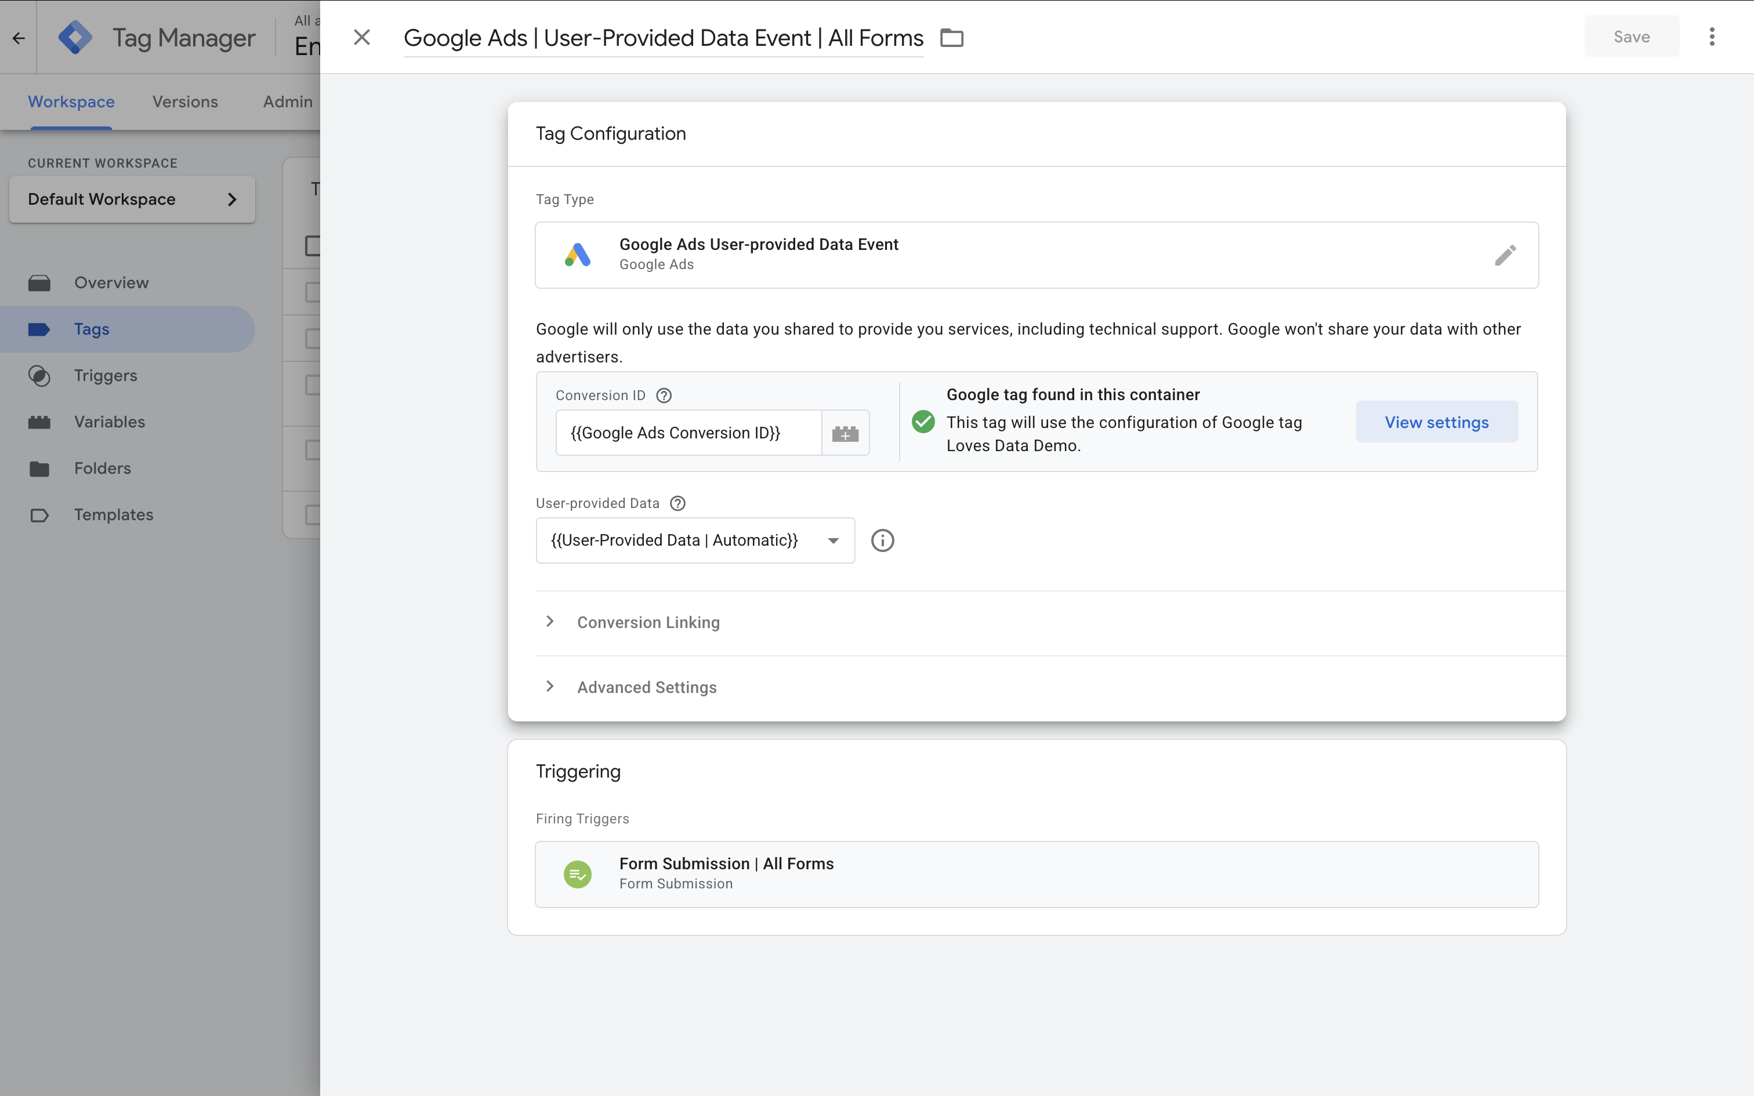Open the User-Provided Data dropdown
The height and width of the screenshot is (1096, 1754).
695,540
